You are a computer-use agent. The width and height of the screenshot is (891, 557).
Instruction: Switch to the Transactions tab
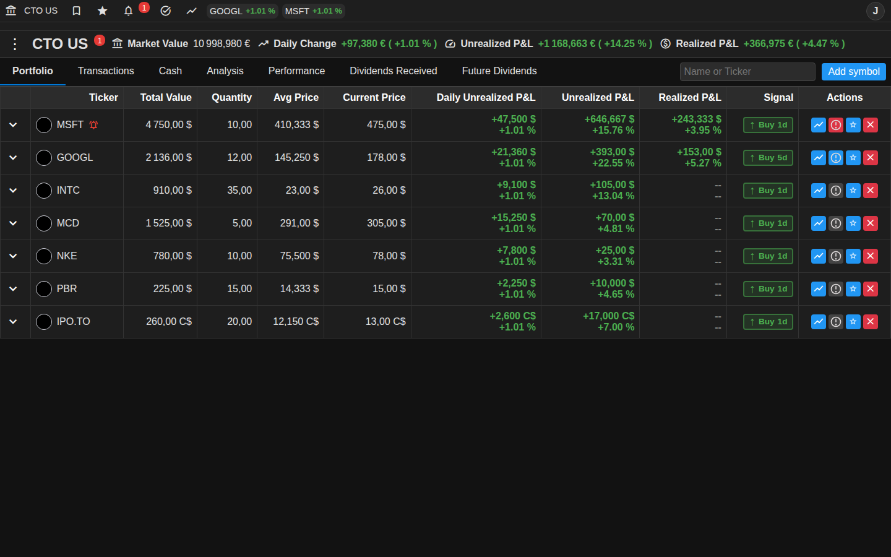click(x=106, y=71)
